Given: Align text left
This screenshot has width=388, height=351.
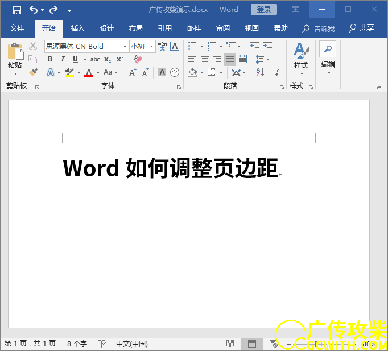Looking at the screenshot, I should pyautogui.click(x=192, y=59).
